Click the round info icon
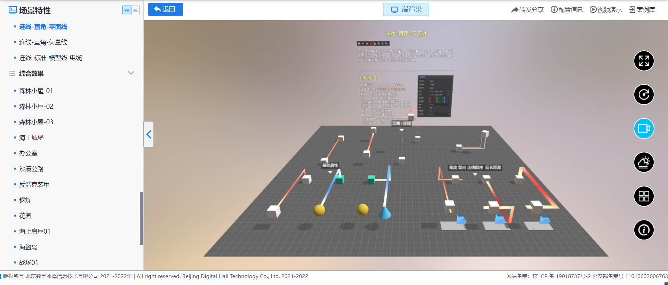Image resolution: width=668 pixels, height=285 pixels. tap(644, 230)
